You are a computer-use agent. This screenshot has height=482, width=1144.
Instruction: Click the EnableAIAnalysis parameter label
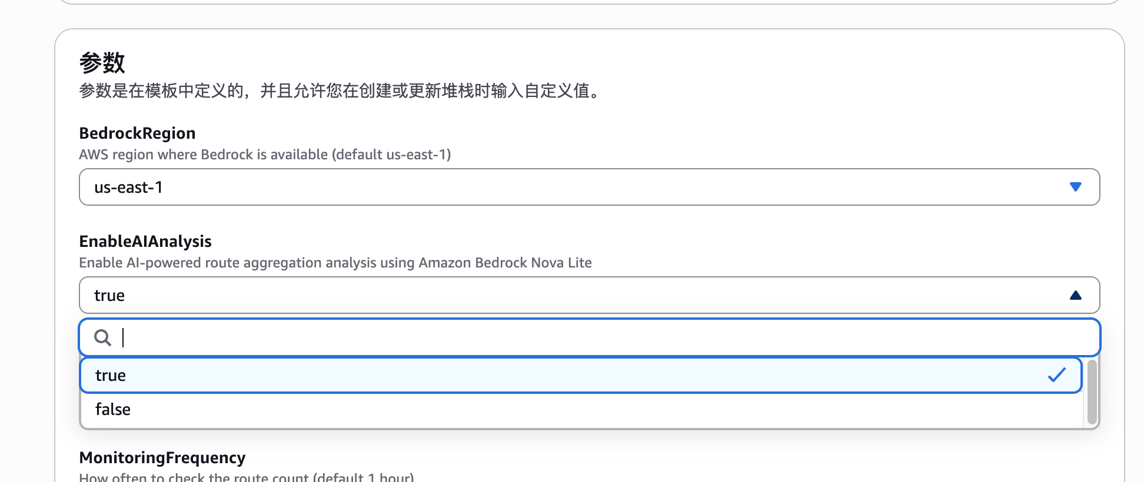[x=145, y=242]
